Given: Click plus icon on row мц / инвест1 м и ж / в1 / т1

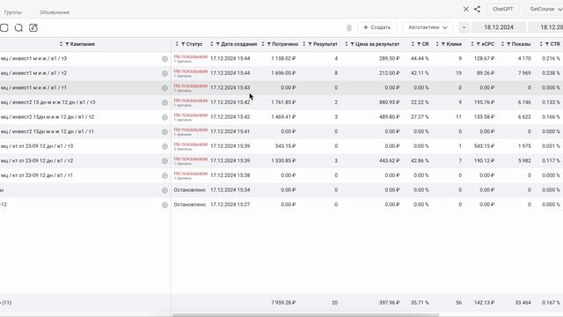Looking at the screenshot, I should tap(165, 88).
